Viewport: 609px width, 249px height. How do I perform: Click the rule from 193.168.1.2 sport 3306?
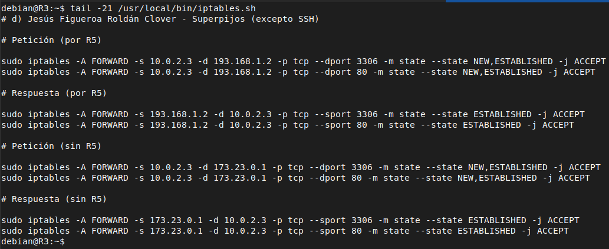point(293,114)
